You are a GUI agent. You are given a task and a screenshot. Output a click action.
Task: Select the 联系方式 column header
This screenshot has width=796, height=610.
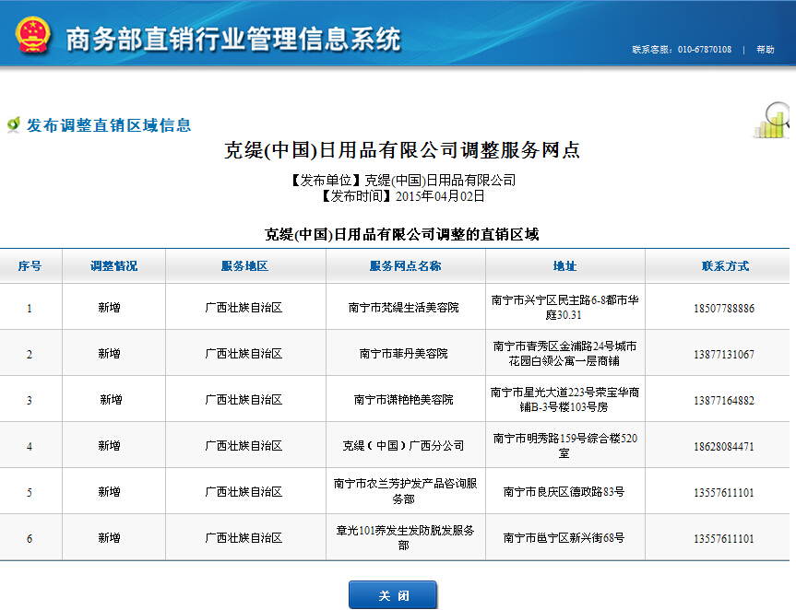[725, 266]
